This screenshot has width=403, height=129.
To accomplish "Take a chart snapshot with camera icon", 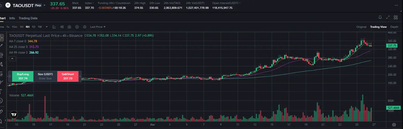I will point(69,27).
